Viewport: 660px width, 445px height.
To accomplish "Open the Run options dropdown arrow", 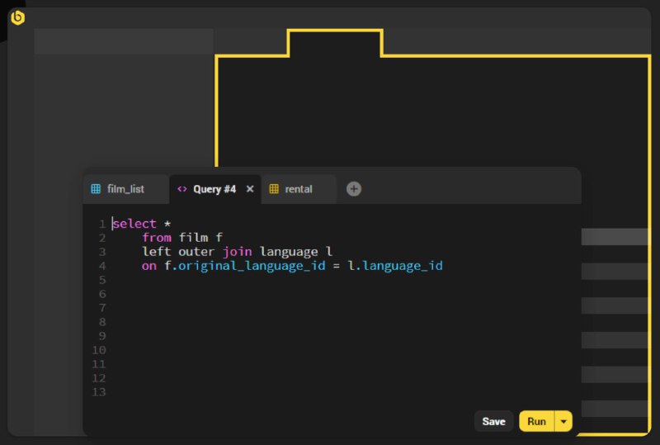I will click(563, 421).
